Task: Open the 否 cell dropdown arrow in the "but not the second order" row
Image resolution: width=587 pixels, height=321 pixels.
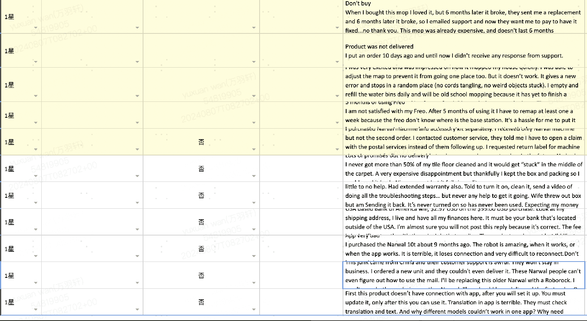Action: [x=254, y=149]
